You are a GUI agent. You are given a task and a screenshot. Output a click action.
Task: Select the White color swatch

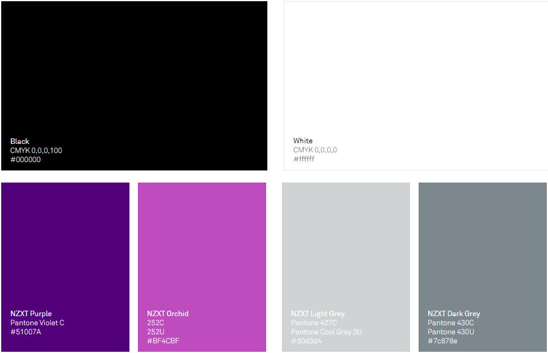coord(416,86)
